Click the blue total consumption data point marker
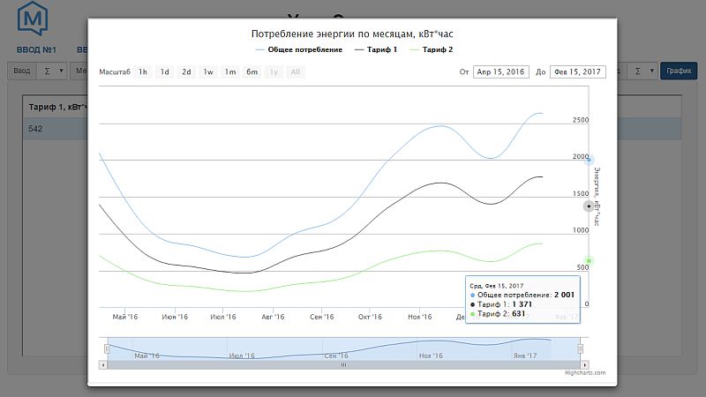706x397 pixels. pyautogui.click(x=590, y=160)
